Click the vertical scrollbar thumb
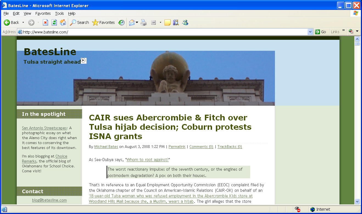 tap(357, 44)
